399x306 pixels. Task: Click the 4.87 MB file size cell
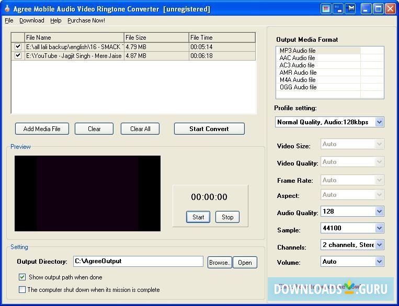coord(156,56)
